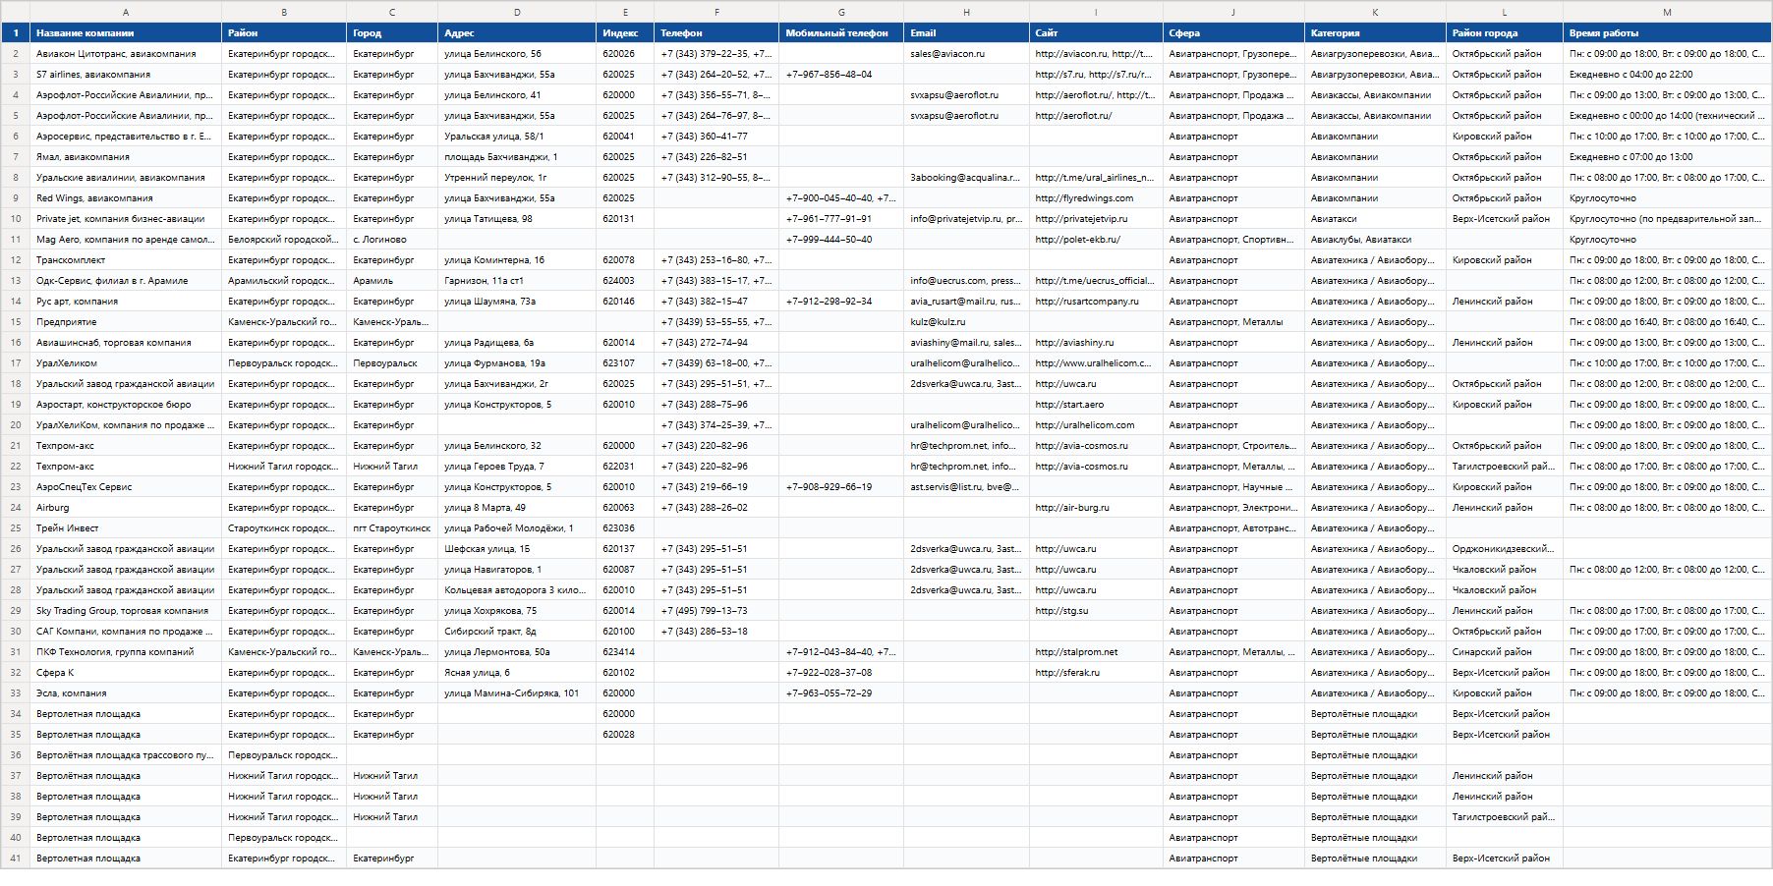
Task: Click the 'http://air-burg.ru' site cell
Action: 1096,508
